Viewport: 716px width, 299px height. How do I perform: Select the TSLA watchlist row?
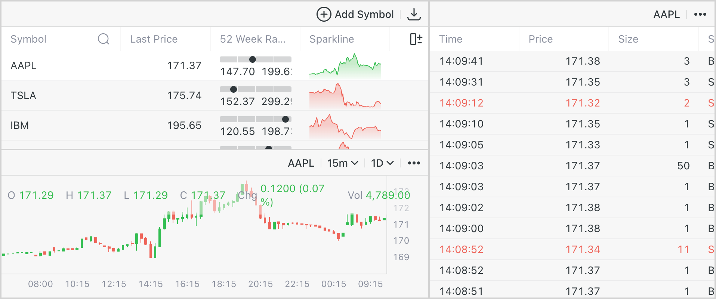point(215,95)
